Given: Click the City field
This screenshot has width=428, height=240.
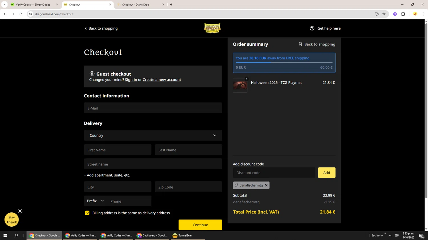Looking at the screenshot, I should coord(118,187).
